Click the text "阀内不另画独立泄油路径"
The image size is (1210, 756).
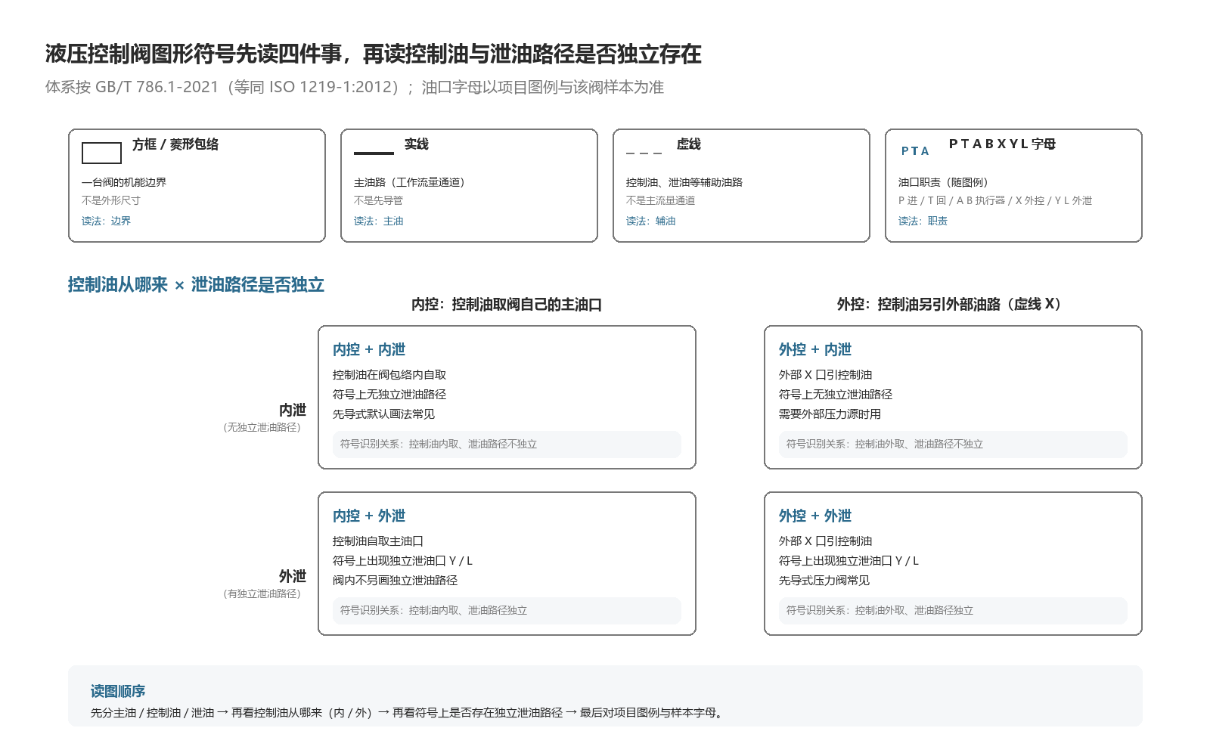click(x=396, y=581)
